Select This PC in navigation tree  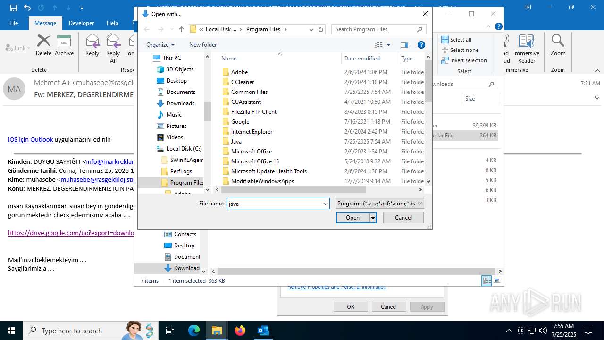click(172, 58)
